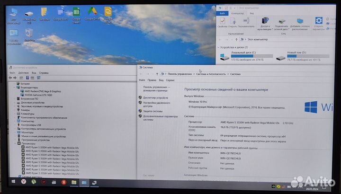341x194 pixels.
Task: Click the Properties (Свойства) ribbon icon
Action: (x=223, y=22)
